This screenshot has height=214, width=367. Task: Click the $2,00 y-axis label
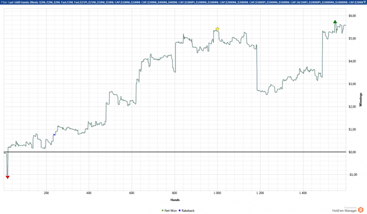[x=352, y=106]
